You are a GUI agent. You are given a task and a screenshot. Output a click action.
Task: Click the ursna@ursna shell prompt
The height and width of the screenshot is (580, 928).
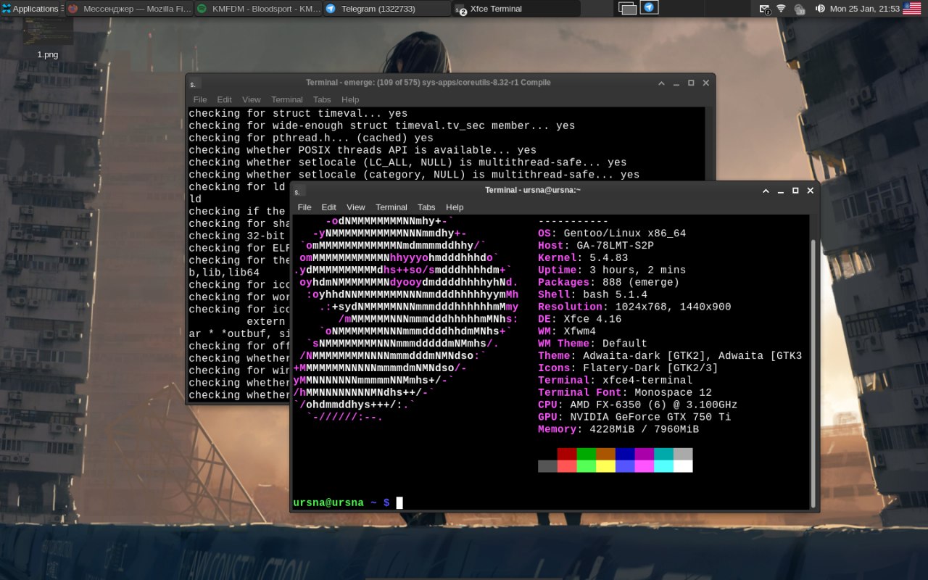(341, 502)
